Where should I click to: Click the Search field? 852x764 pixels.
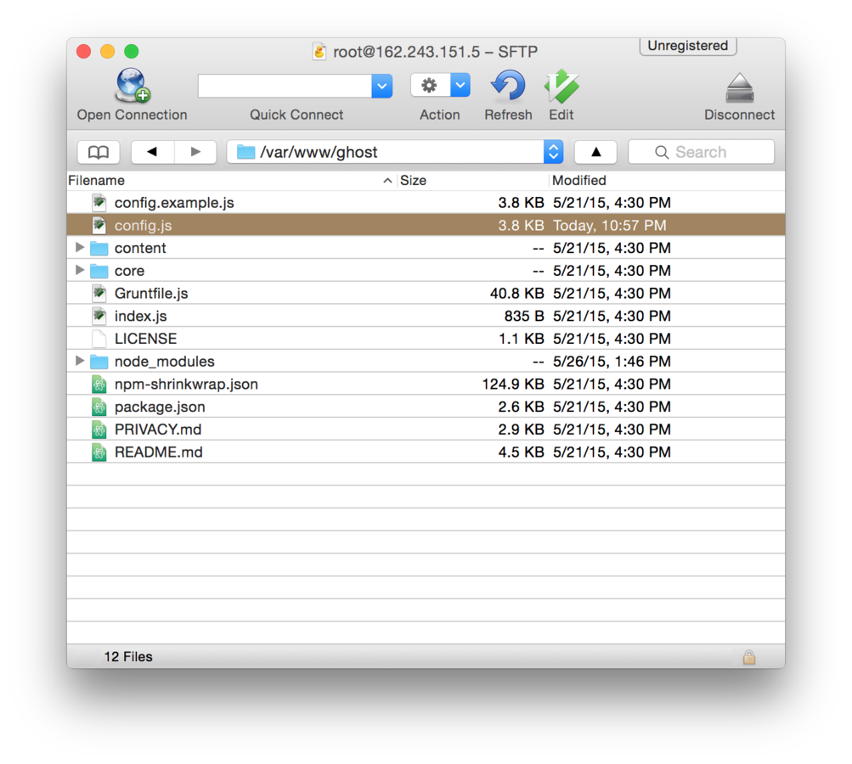(x=701, y=152)
